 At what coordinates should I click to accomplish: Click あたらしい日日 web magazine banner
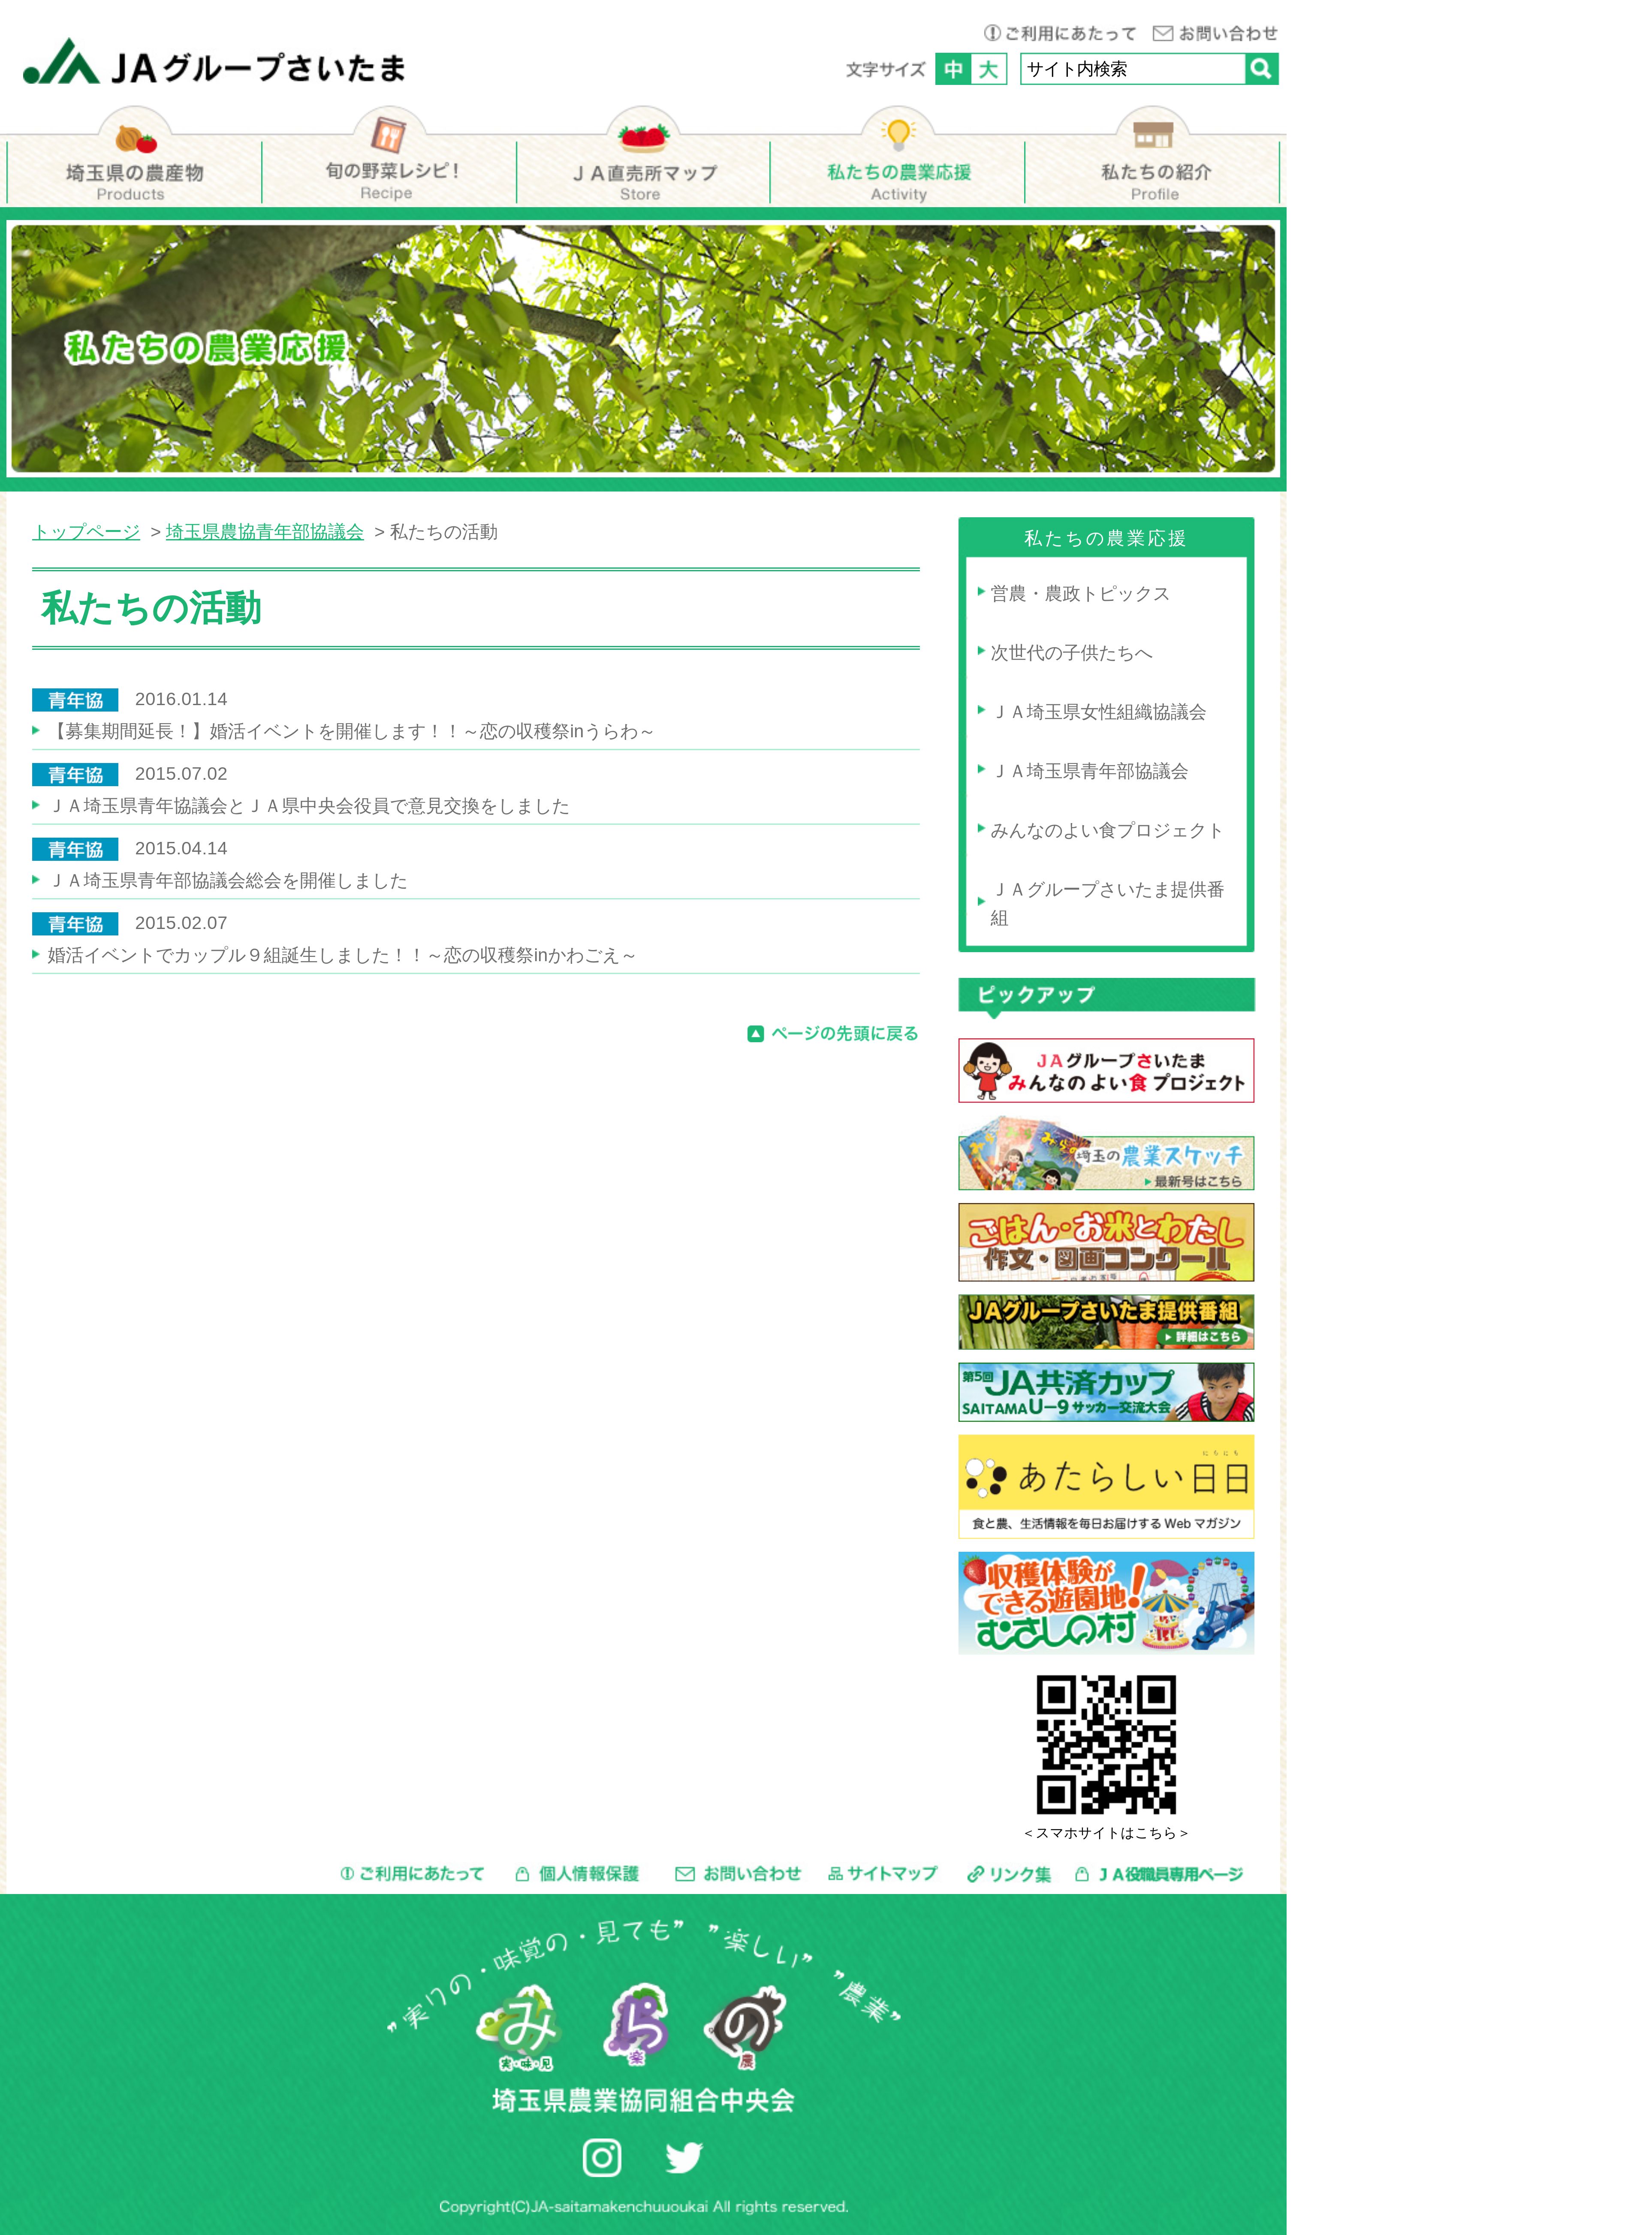[1106, 1486]
